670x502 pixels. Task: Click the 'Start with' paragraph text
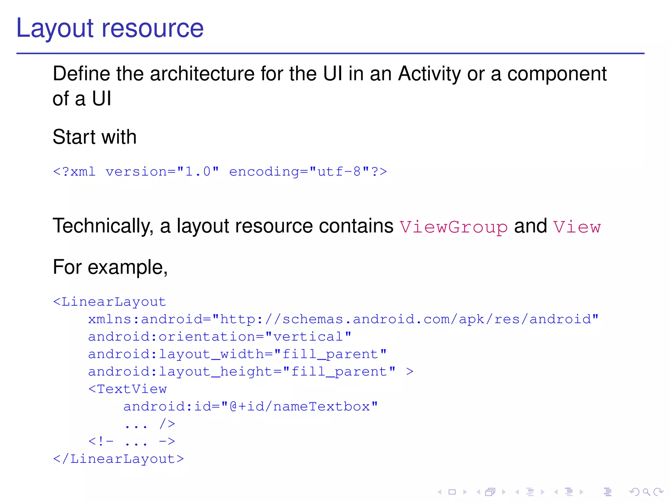pyautogui.click(x=95, y=137)
